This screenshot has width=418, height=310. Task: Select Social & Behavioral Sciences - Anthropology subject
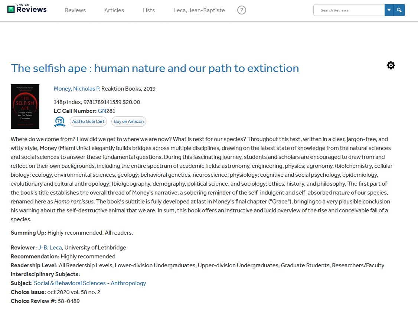90,283
